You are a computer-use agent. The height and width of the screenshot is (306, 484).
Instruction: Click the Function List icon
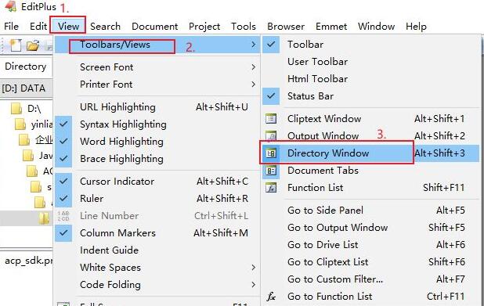coord(271,188)
